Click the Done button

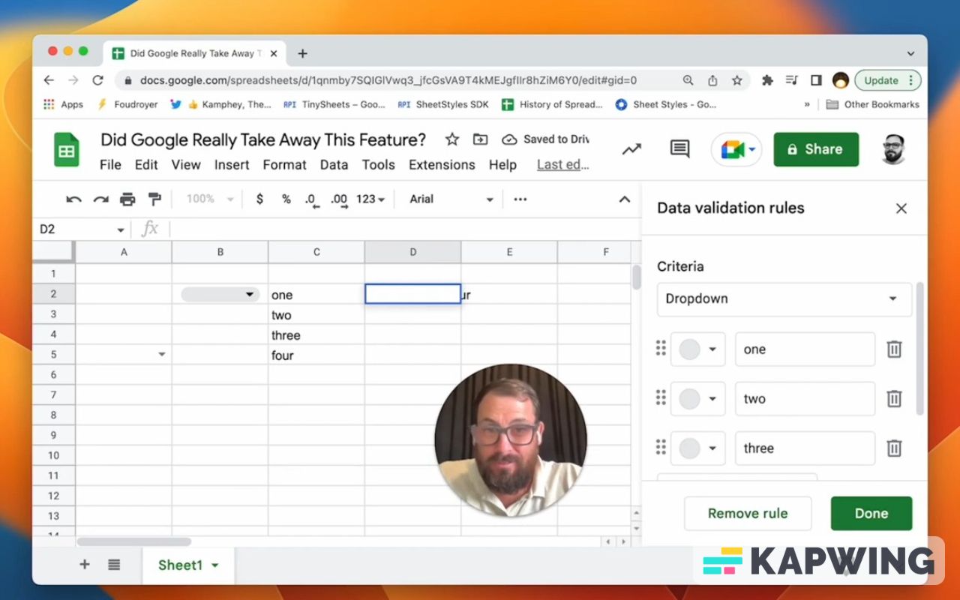click(x=871, y=514)
